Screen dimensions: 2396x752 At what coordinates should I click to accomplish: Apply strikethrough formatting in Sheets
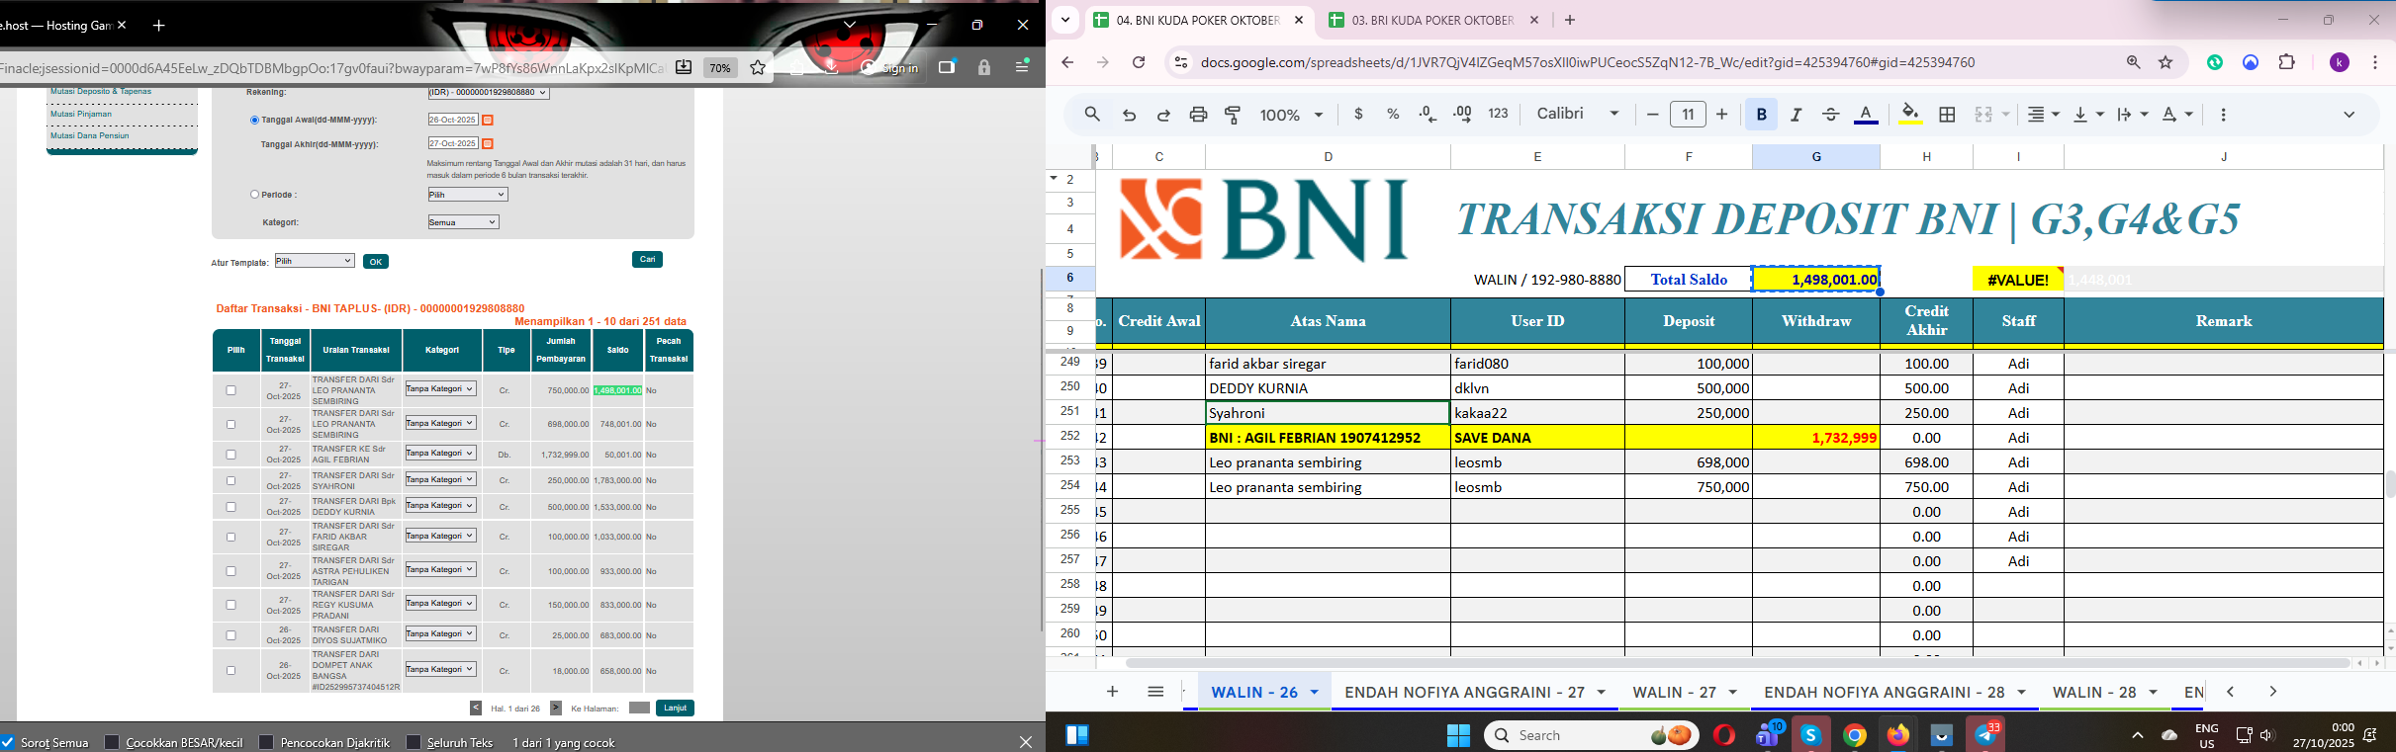point(1830,115)
